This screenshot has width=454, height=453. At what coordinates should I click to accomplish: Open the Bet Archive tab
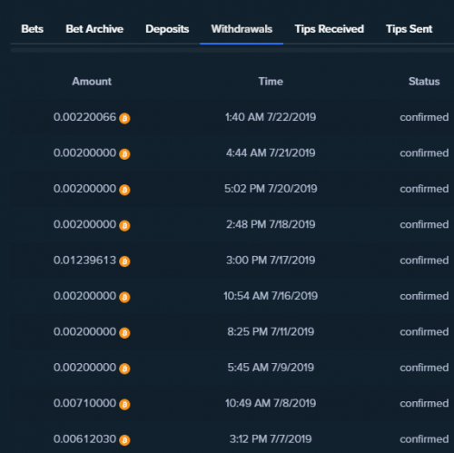tap(94, 29)
